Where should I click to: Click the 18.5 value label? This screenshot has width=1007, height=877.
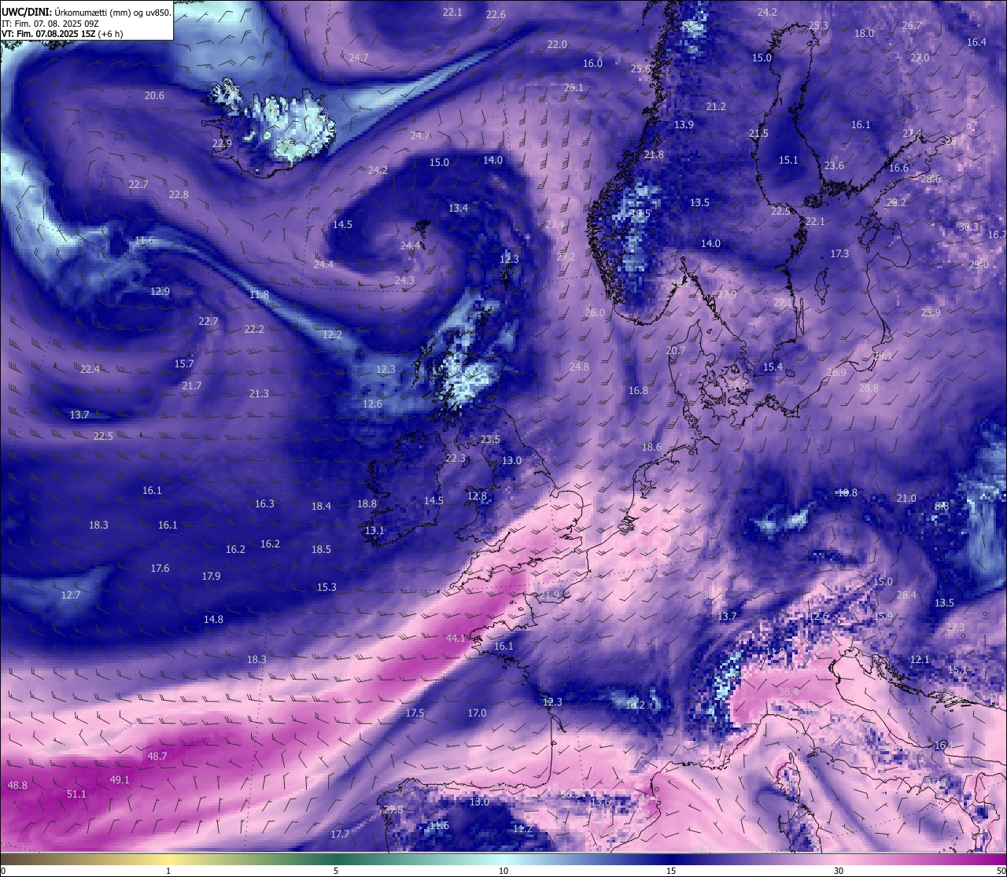[321, 549]
